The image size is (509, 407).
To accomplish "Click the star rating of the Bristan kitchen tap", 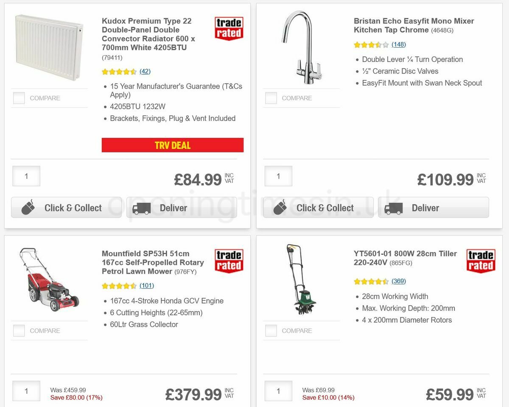I will 371,44.
